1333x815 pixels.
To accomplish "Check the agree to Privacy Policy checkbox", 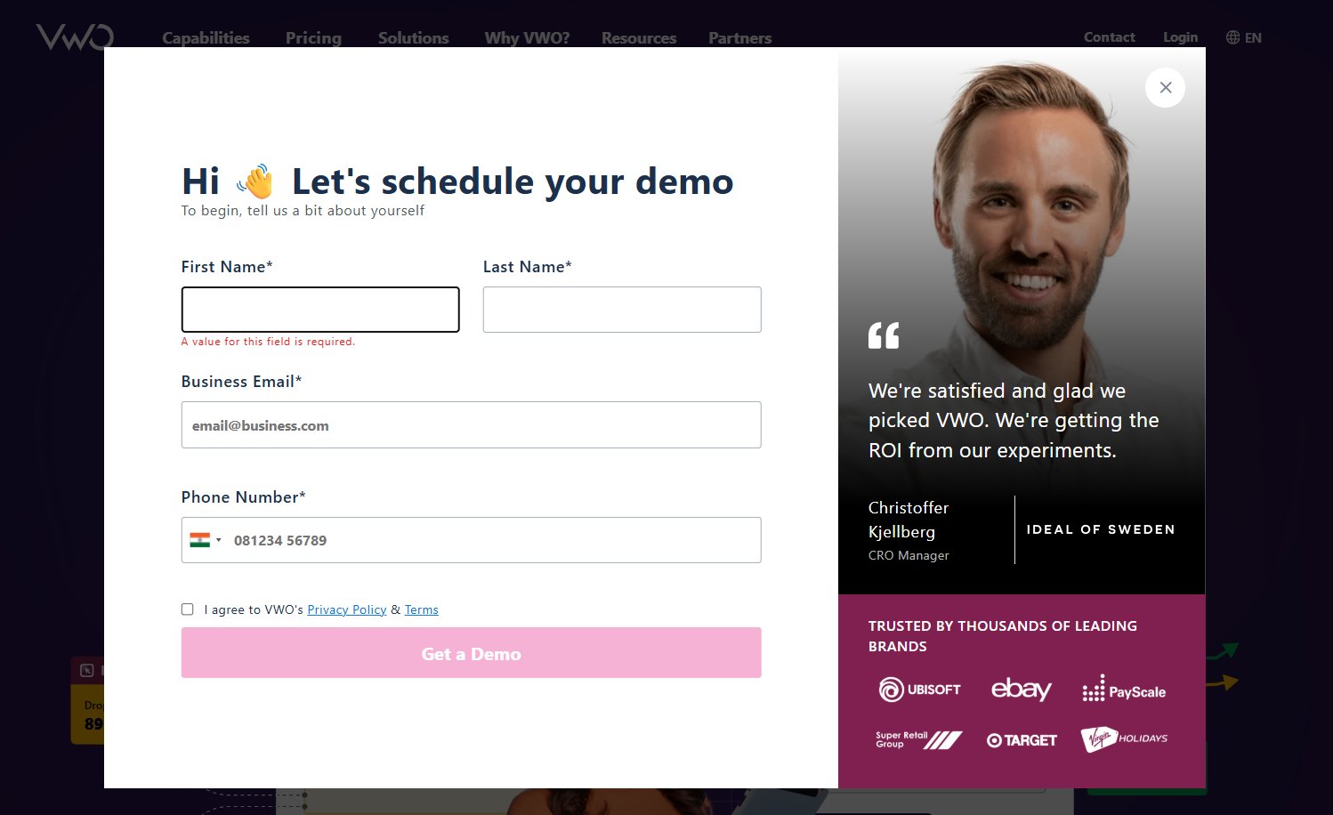I will 188,609.
